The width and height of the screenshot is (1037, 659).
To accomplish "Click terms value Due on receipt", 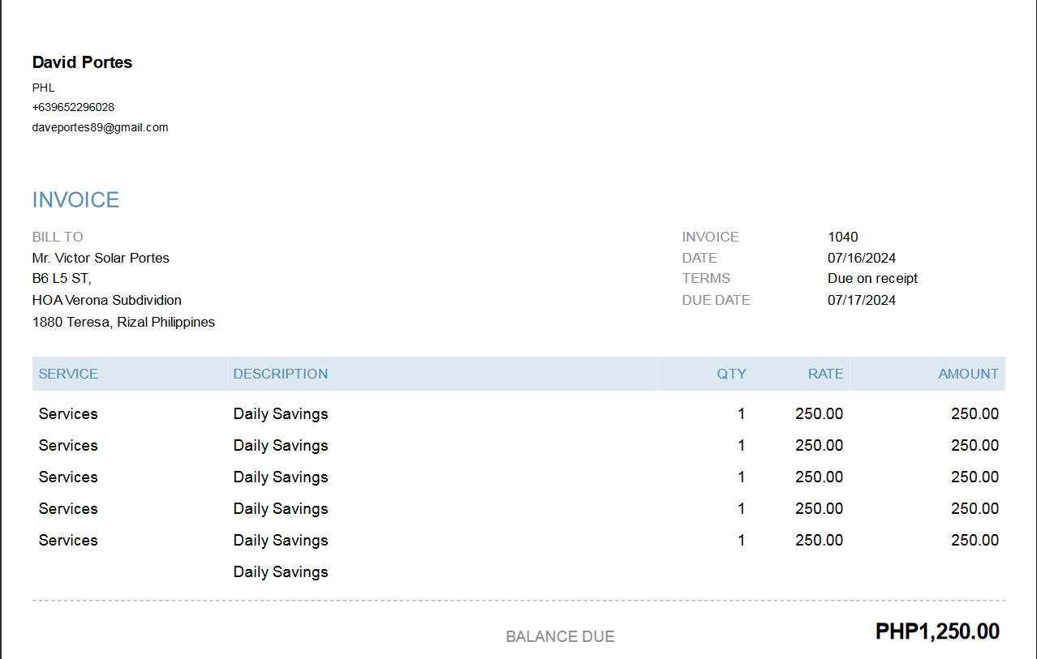I will pyautogui.click(x=872, y=278).
